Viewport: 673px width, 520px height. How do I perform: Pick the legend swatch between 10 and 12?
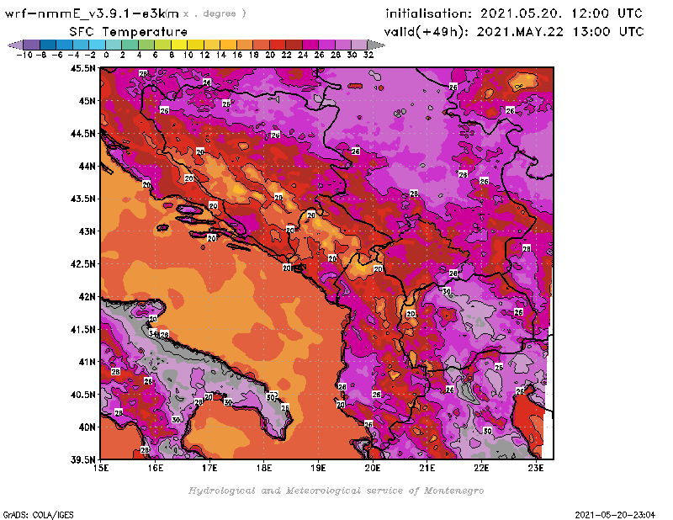pos(195,45)
